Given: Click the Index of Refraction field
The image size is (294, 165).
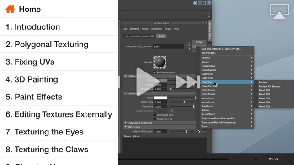Looking at the screenshot, I should coord(160,132).
